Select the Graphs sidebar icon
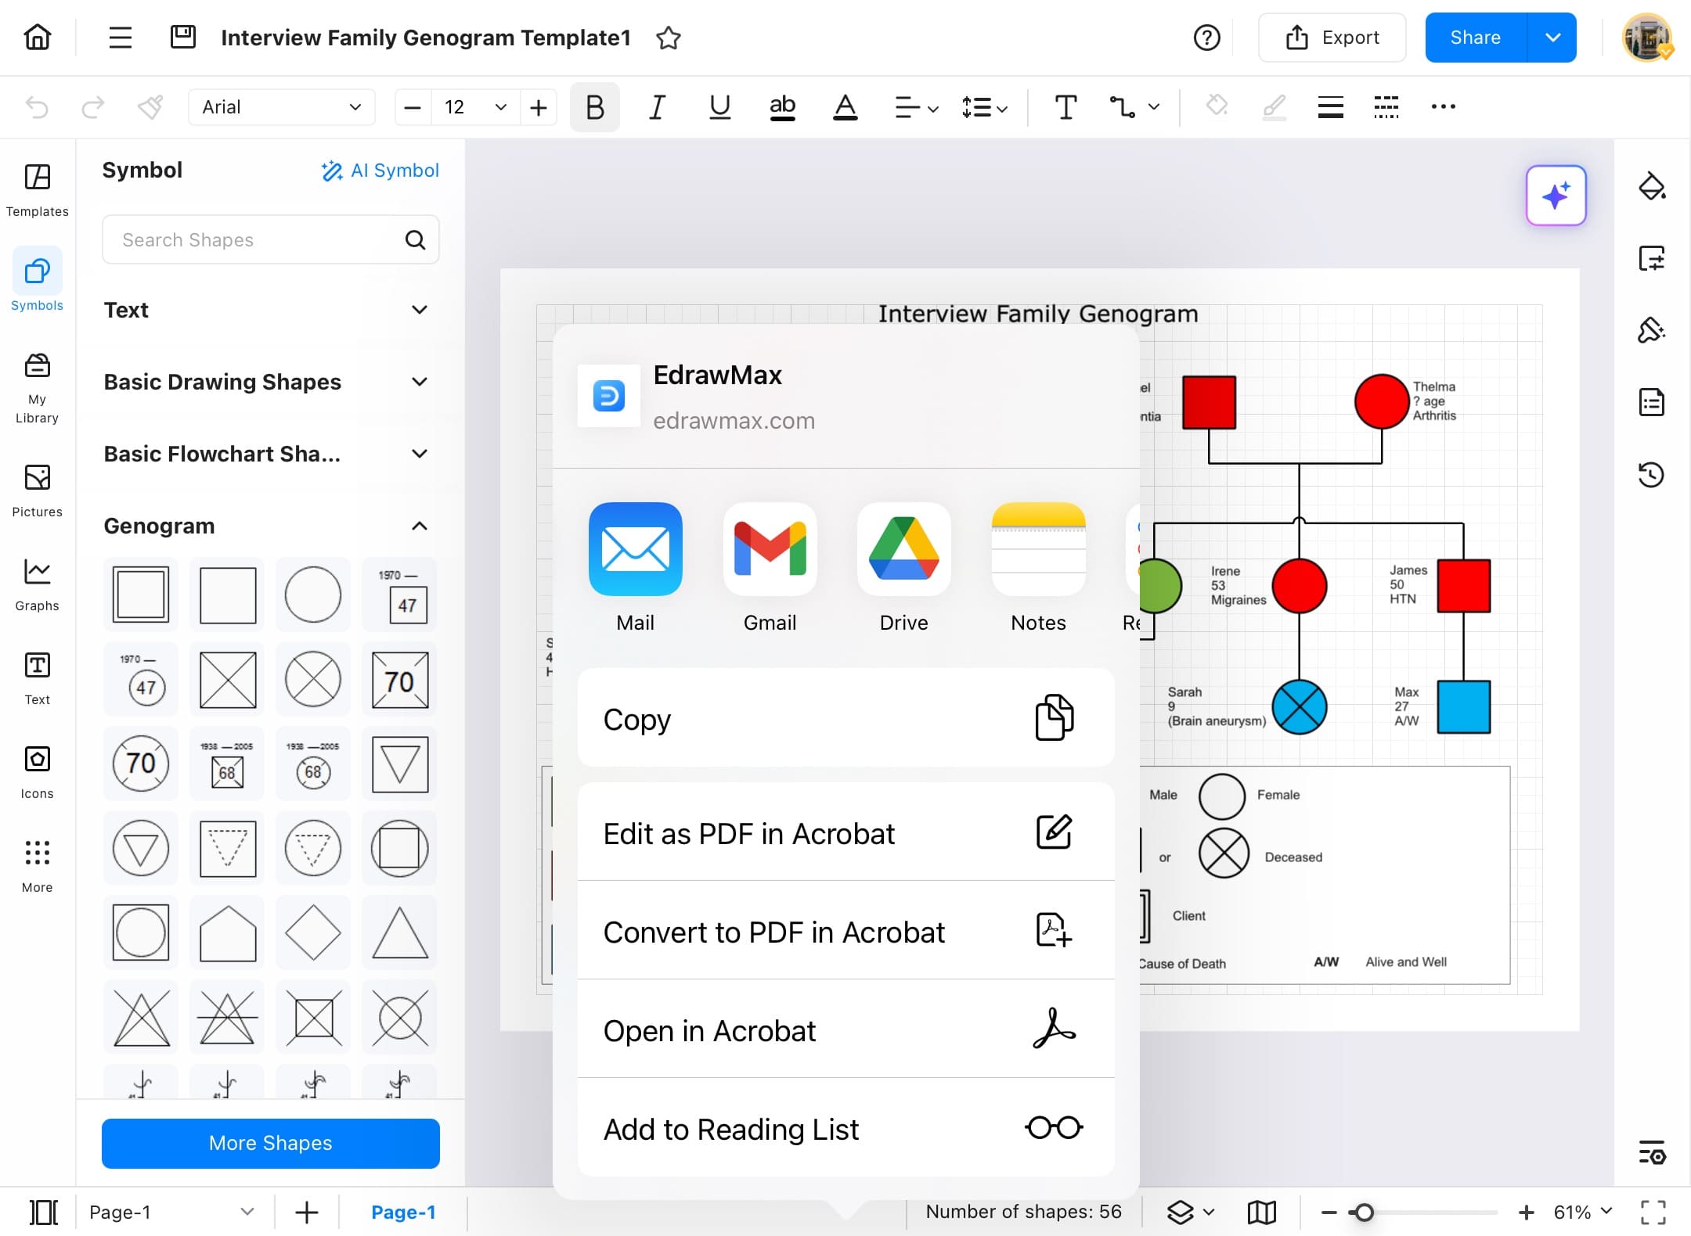Image resolution: width=1691 pixels, height=1236 pixels. [37, 584]
